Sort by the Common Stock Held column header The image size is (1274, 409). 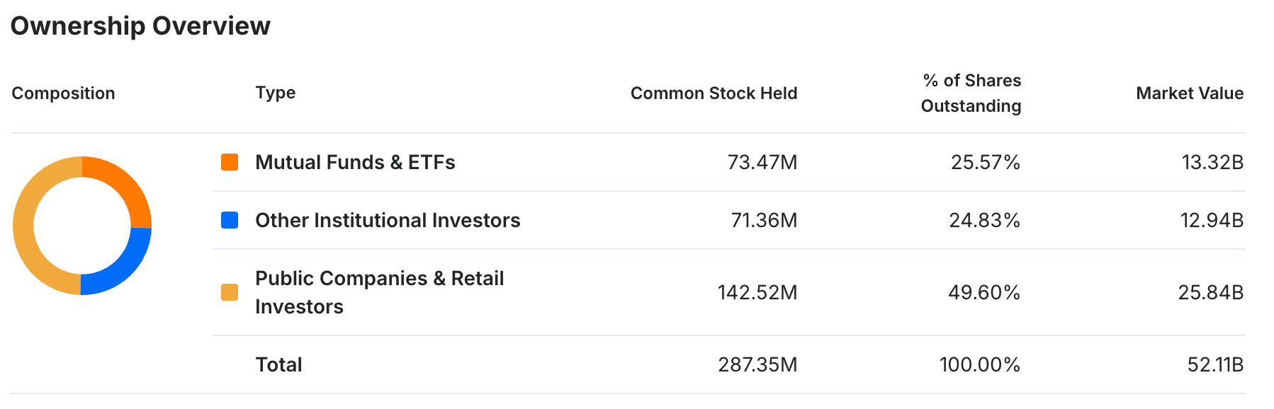(714, 93)
